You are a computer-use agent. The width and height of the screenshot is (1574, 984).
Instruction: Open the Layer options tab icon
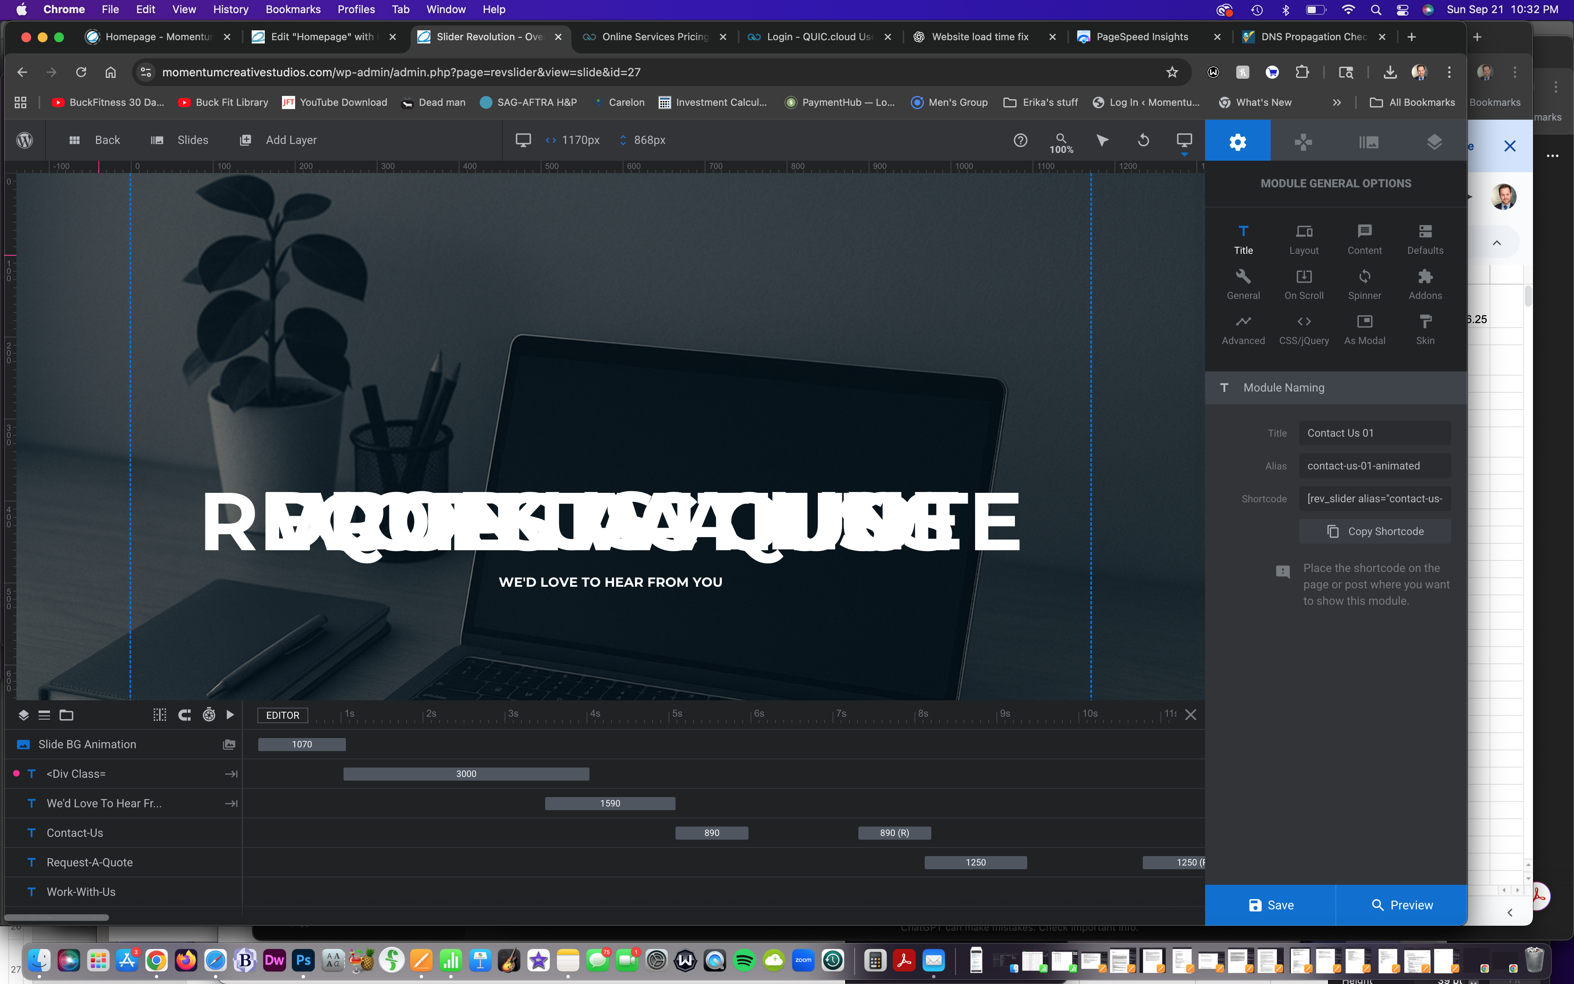pyautogui.click(x=1433, y=141)
